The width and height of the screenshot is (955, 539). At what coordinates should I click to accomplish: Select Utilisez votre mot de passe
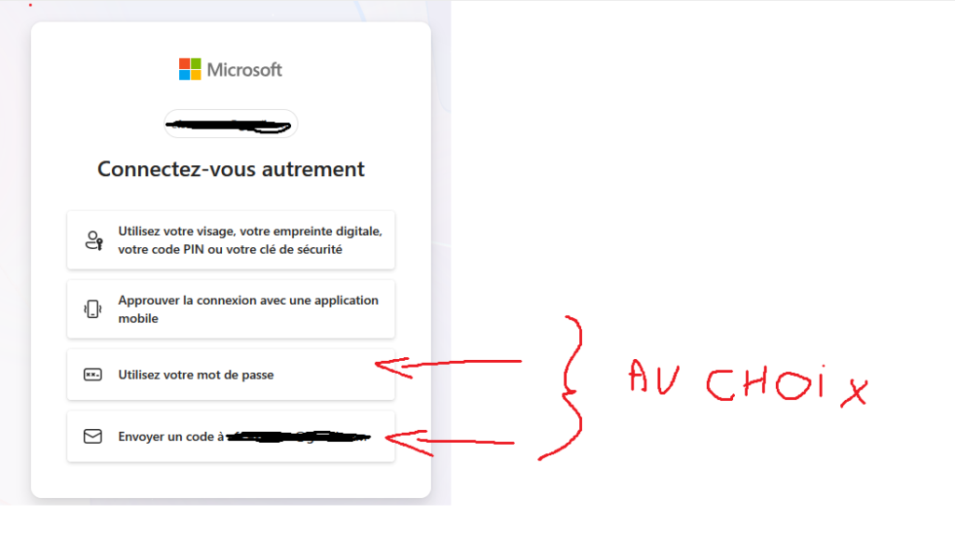231,375
